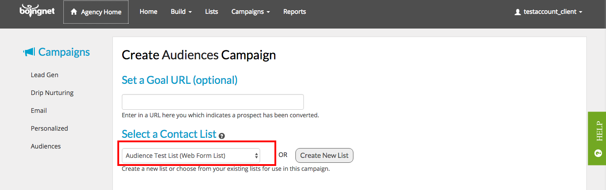
Task: Click the boingnet logo
Action: click(x=37, y=10)
